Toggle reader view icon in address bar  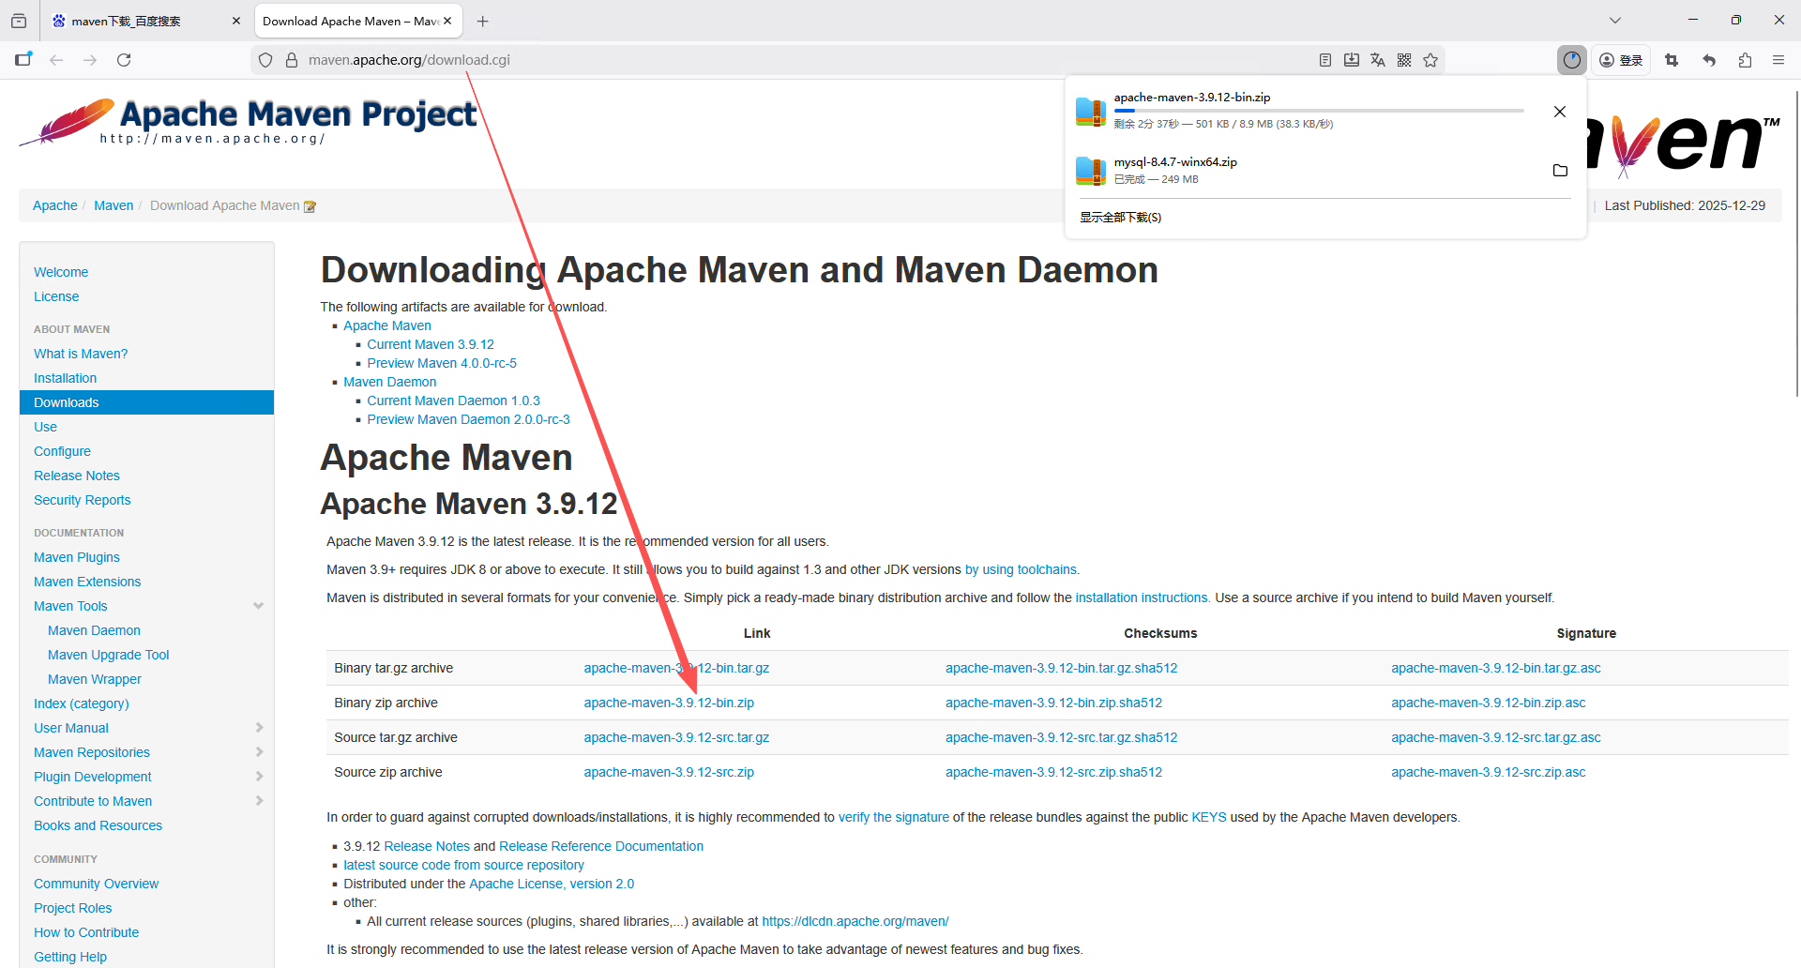[x=1324, y=60]
